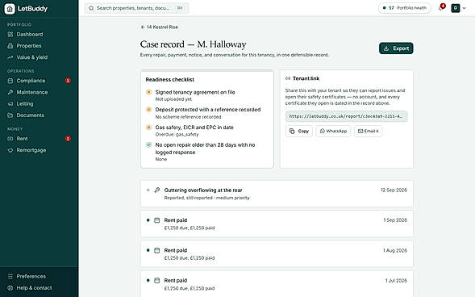
Task: Open the Rent page
Action: click(39, 139)
